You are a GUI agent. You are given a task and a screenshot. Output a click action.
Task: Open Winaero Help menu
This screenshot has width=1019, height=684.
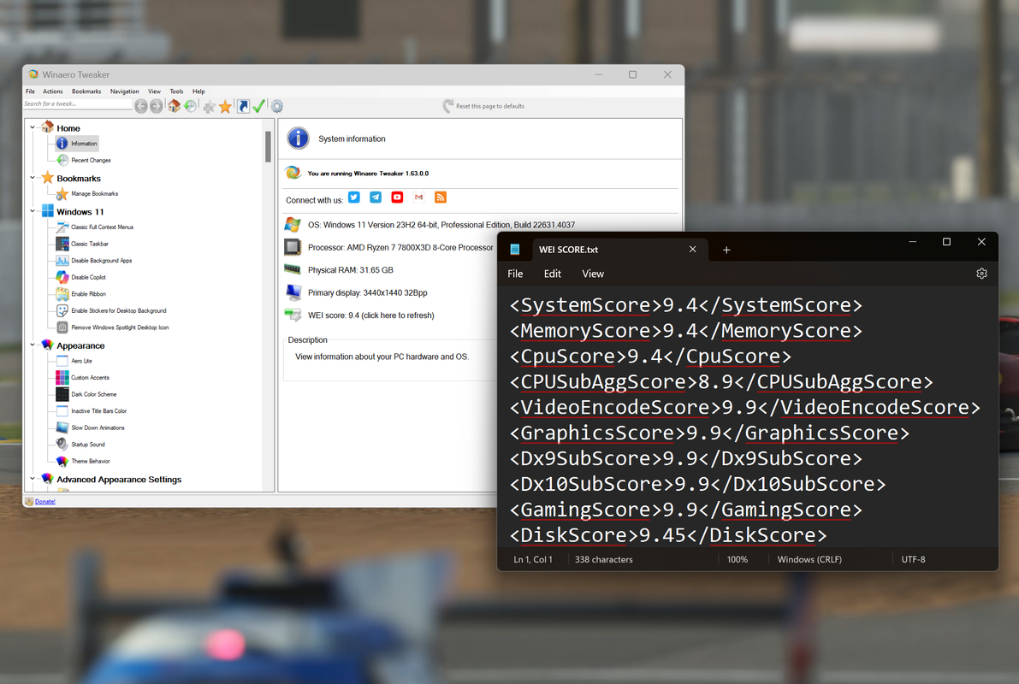pyautogui.click(x=198, y=91)
